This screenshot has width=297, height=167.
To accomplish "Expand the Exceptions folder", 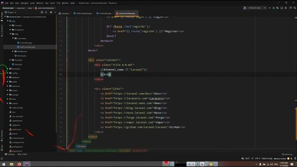I will click(x=10, y=30).
